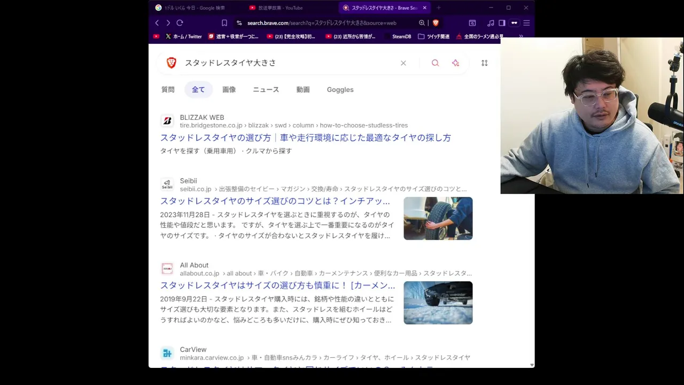Screen dimensions: 684x385
Task: Submit search with the orange magnifier icon
Action: click(435, 63)
